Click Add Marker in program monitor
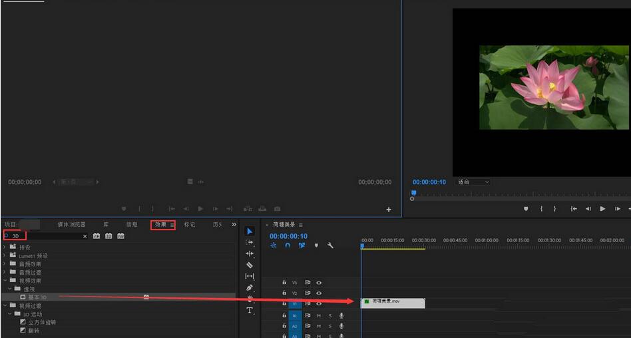The height and width of the screenshot is (338, 631). point(526,209)
